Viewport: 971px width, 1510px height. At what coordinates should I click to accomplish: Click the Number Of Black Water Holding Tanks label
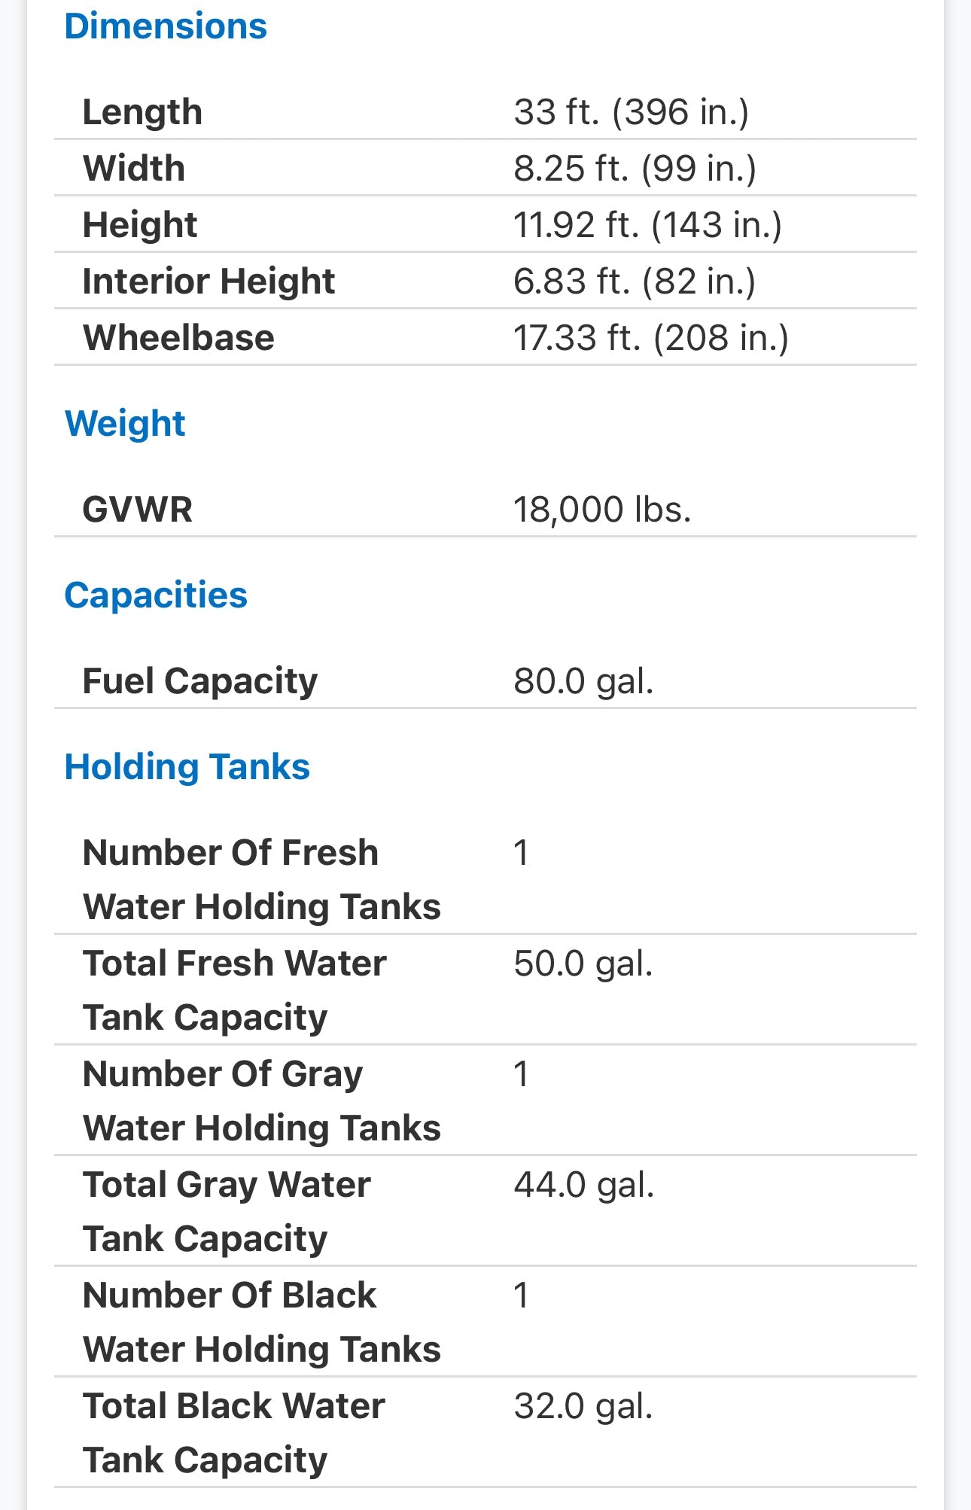coord(262,1322)
